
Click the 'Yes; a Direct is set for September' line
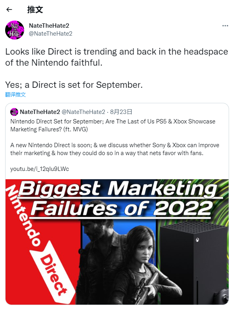click(x=74, y=85)
